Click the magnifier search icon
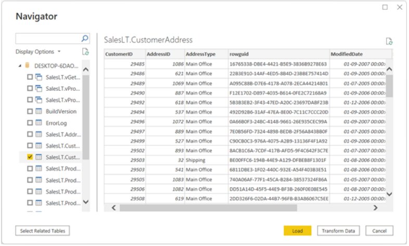This screenshot has width=409, height=246. [x=85, y=39]
